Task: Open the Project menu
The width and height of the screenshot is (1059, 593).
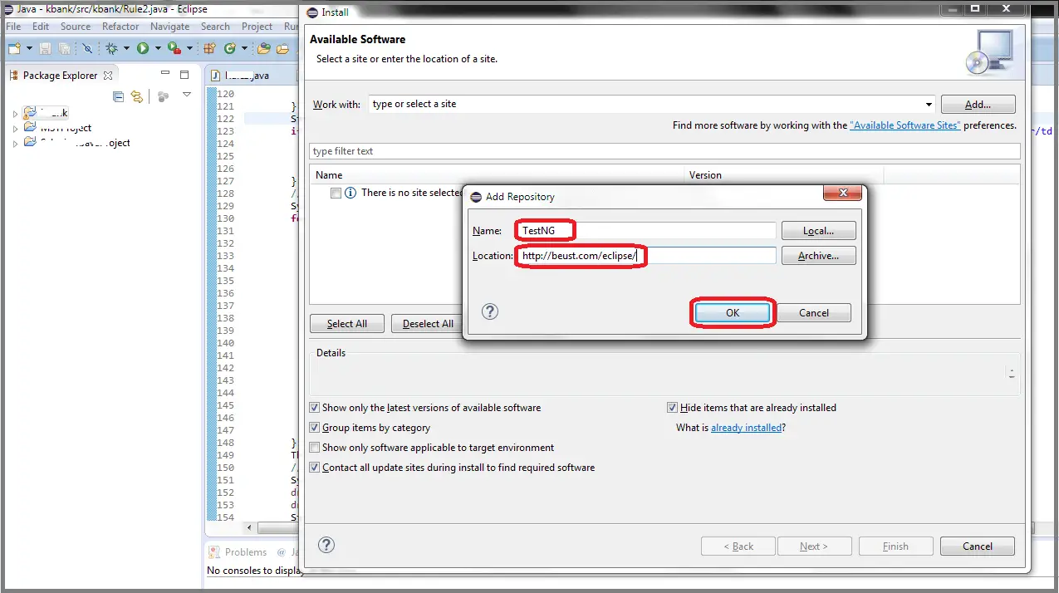Action: point(257,27)
